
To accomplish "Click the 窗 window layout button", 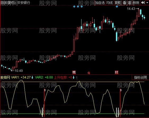I will (x=129, y=3).
